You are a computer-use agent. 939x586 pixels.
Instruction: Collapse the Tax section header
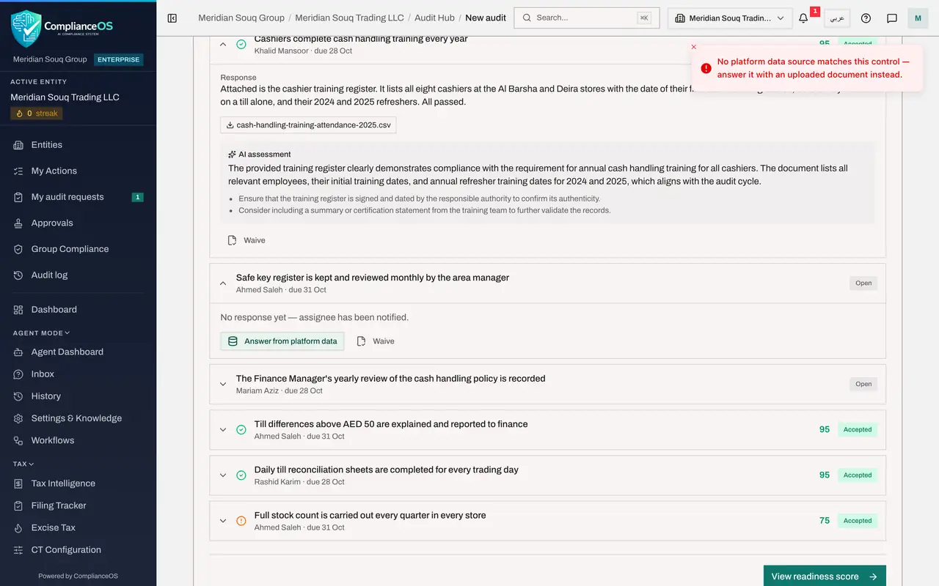[23, 464]
